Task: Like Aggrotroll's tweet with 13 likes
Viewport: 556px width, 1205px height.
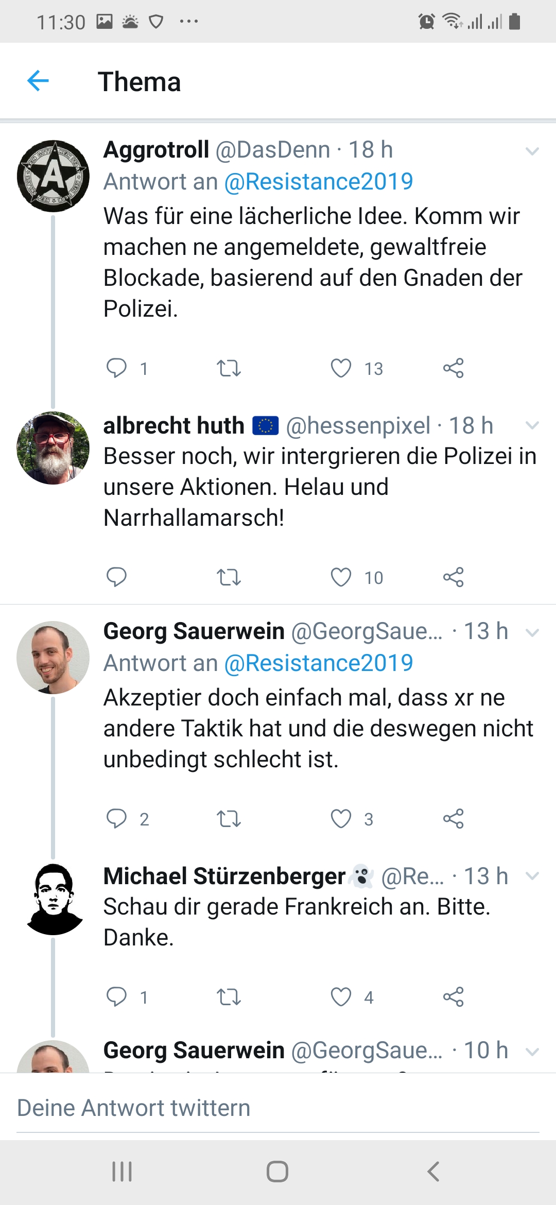Action: point(341,368)
